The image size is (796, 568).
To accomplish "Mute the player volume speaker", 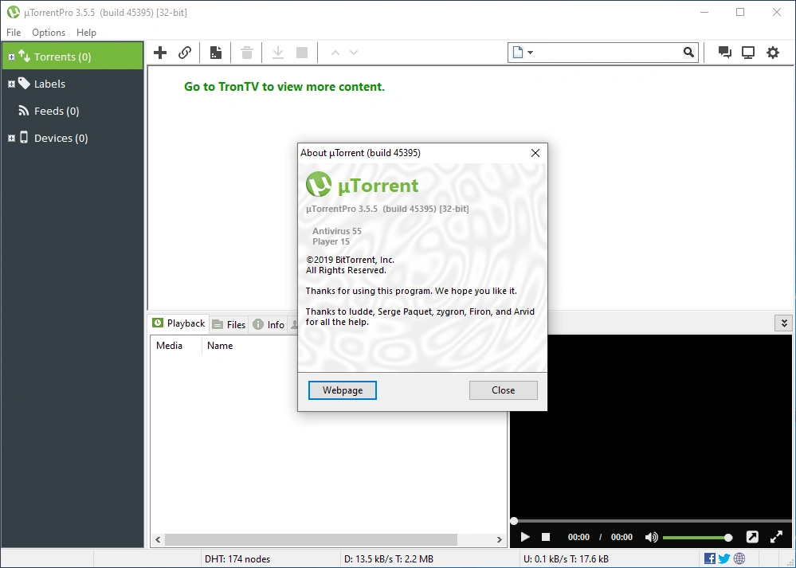I will [x=651, y=537].
